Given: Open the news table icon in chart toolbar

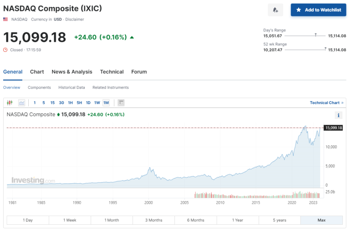Looking at the screenshot, I should click(121, 103).
